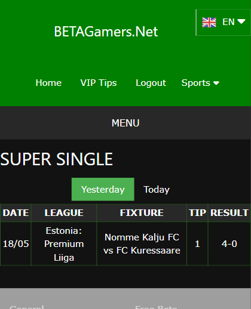251x309 pixels.
Task: Click the RESULT column header
Action: [229, 213]
